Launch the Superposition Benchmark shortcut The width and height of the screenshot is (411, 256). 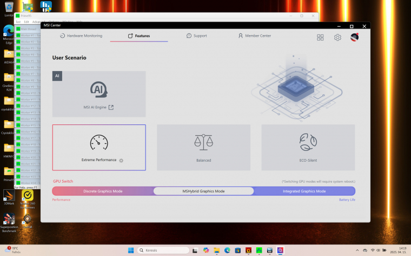[x=9, y=223]
